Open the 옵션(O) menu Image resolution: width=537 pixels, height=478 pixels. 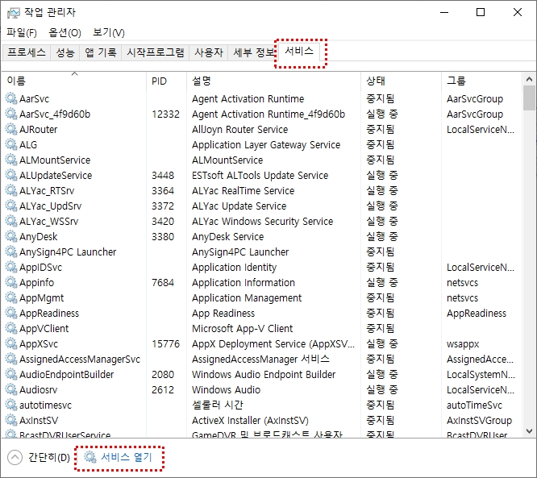point(65,33)
